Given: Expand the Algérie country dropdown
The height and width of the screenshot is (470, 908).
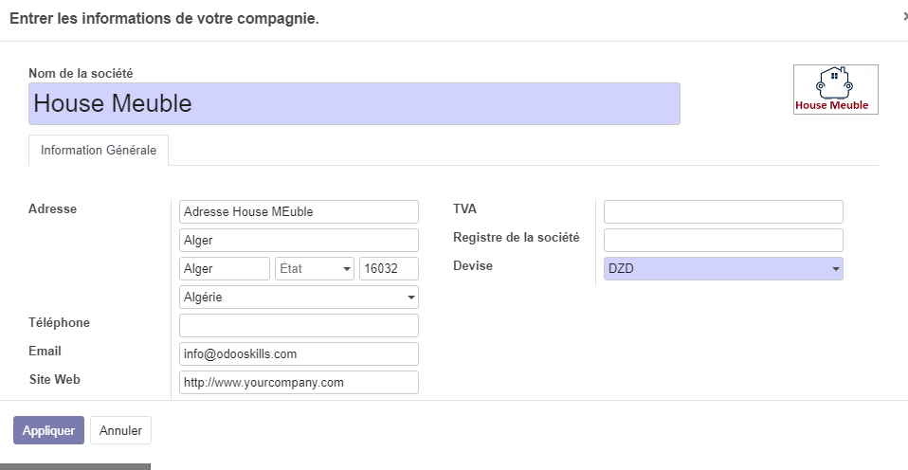Looking at the screenshot, I should pyautogui.click(x=299, y=298).
